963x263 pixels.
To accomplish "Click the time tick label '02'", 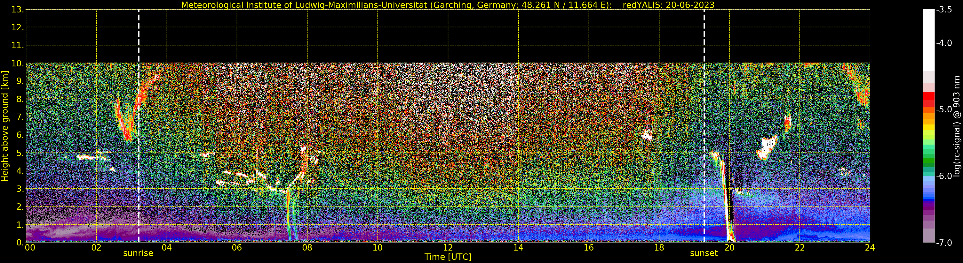I will pyautogui.click(x=96, y=248).
